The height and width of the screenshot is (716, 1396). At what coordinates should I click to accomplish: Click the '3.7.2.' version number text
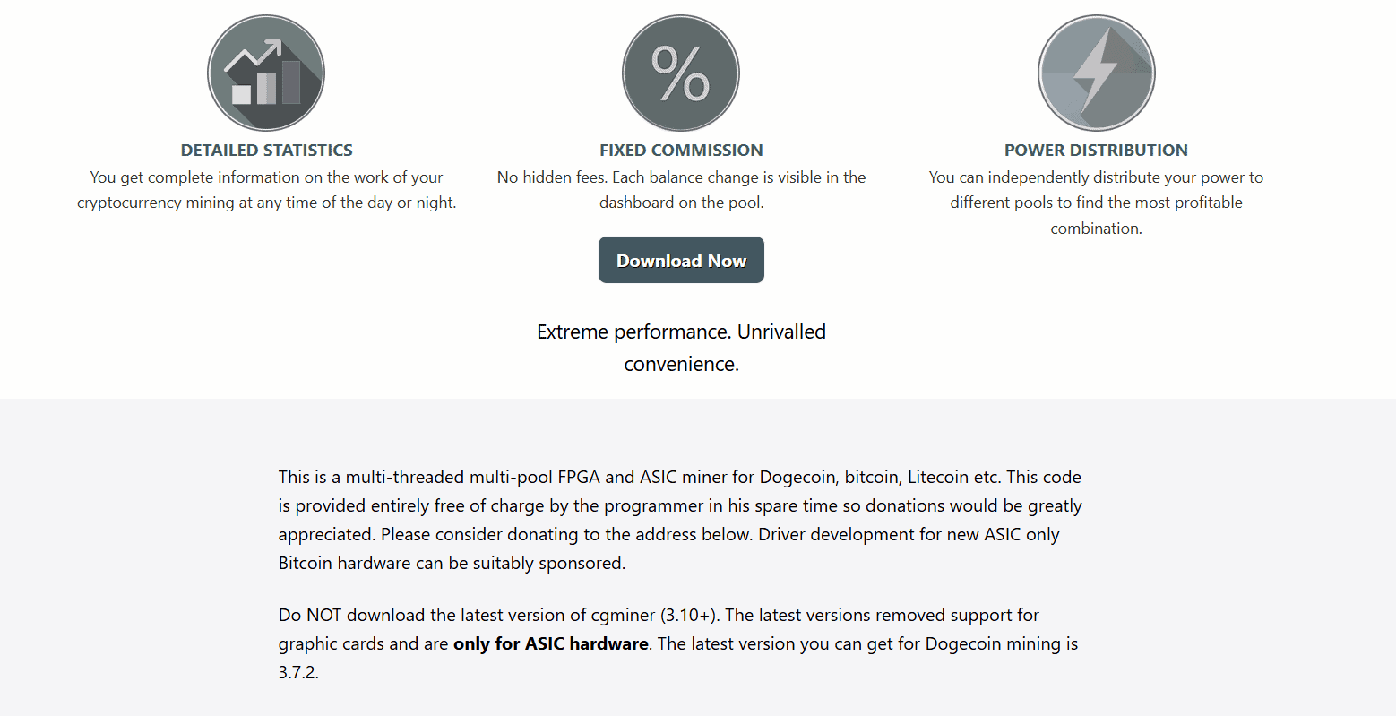click(x=298, y=673)
